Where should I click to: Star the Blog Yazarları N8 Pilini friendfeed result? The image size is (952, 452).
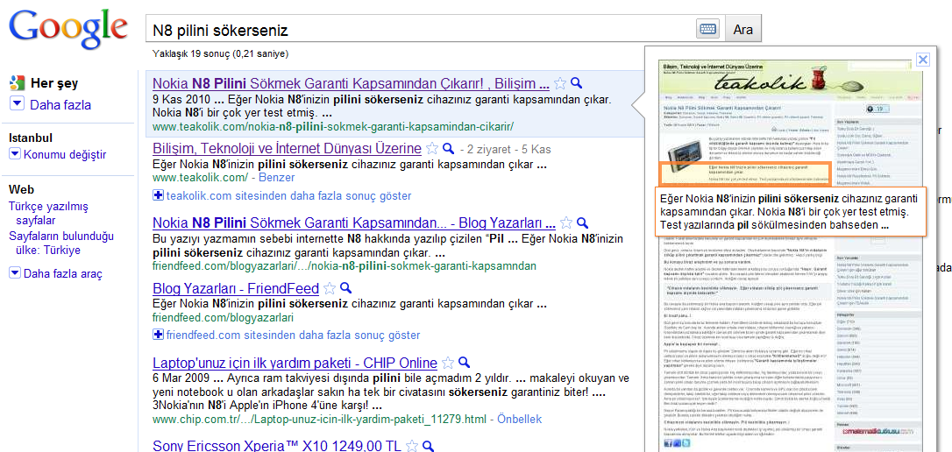pos(566,222)
